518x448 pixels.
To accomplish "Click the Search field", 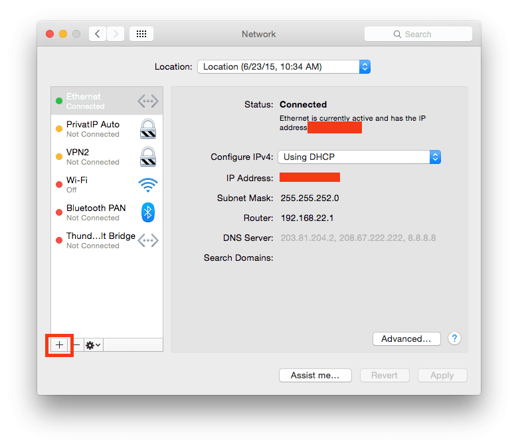I will coord(418,34).
